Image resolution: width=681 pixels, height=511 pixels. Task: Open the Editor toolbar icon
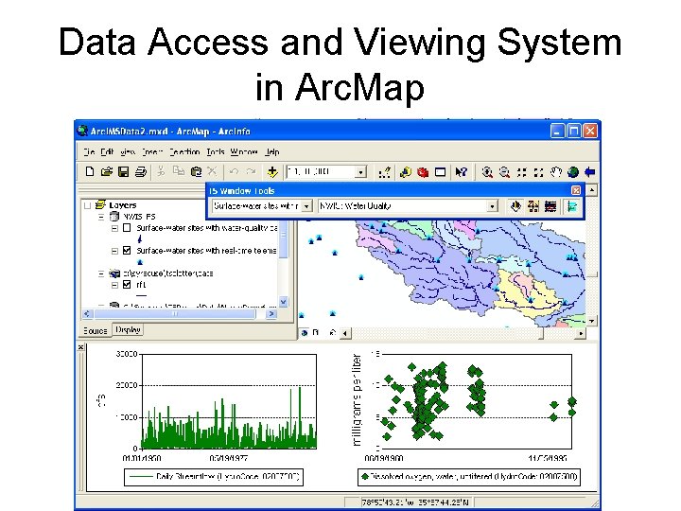coord(384,172)
